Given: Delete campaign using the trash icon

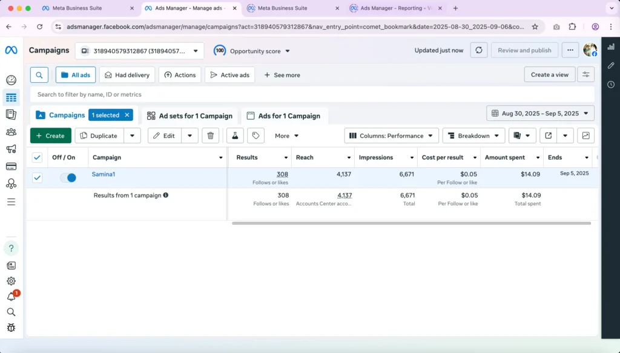Looking at the screenshot, I should pyautogui.click(x=210, y=135).
